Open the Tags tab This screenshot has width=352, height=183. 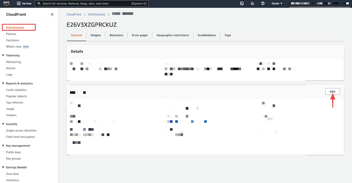point(228,35)
